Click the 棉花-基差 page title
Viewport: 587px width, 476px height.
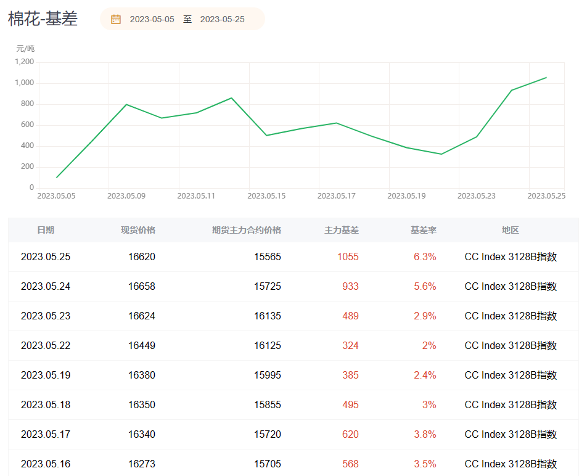(x=43, y=18)
